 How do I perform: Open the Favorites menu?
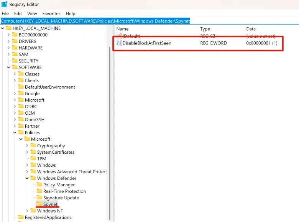[51, 13]
